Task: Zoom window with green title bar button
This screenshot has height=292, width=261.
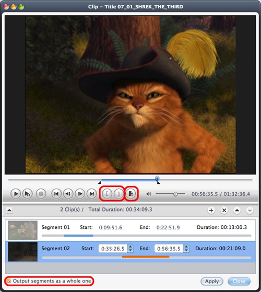Action: [21, 7]
